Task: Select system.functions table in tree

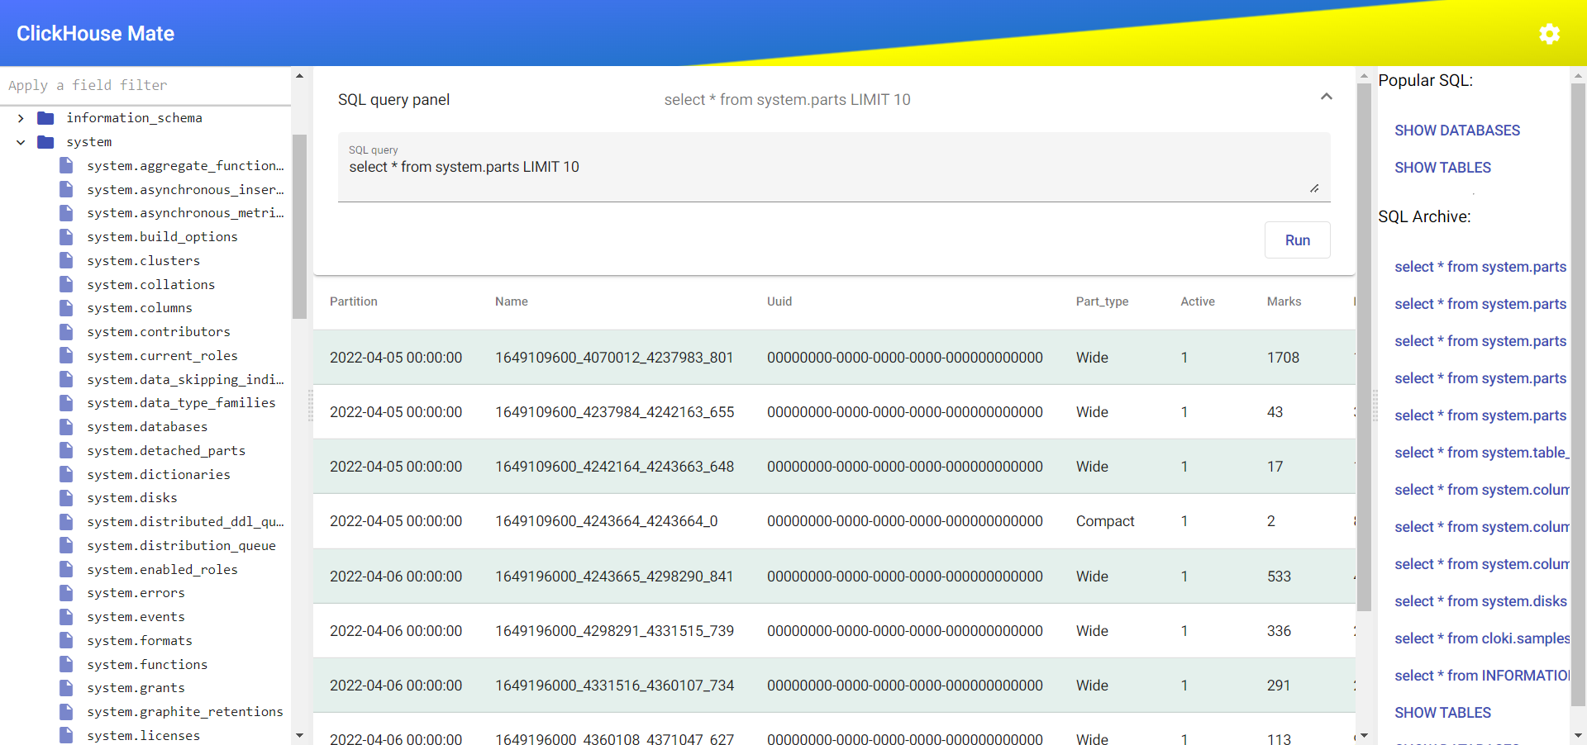Action: (x=147, y=665)
